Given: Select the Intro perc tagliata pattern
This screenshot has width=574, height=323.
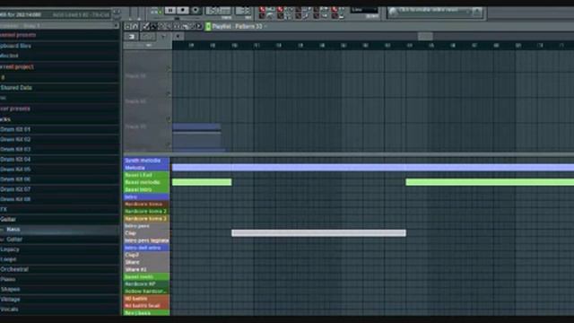Looking at the screenshot, I should coord(146,240).
